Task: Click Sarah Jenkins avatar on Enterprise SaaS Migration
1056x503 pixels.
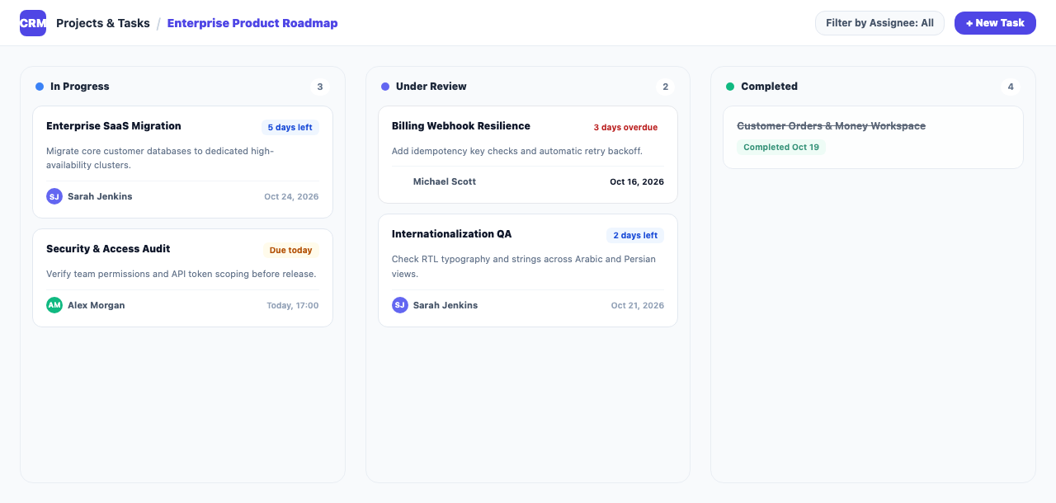Action: point(54,196)
